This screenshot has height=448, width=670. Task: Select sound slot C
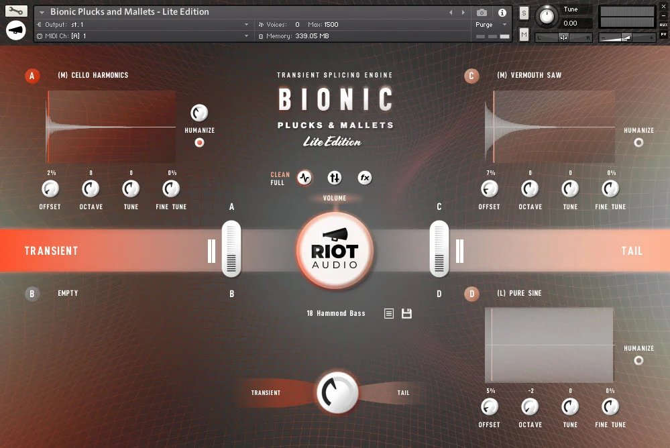(471, 76)
